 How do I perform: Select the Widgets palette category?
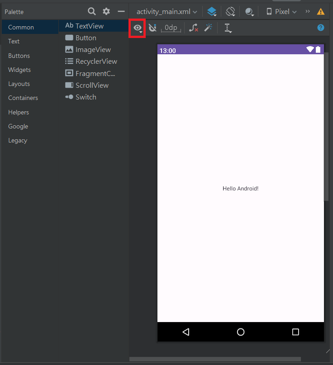30,70
